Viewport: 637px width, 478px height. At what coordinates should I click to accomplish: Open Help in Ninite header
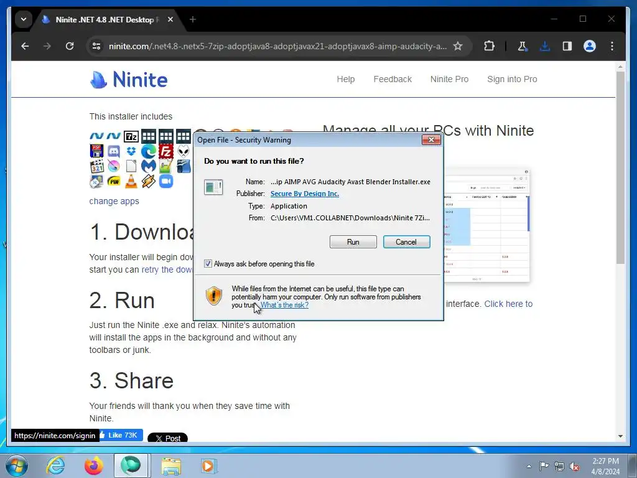(x=346, y=79)
